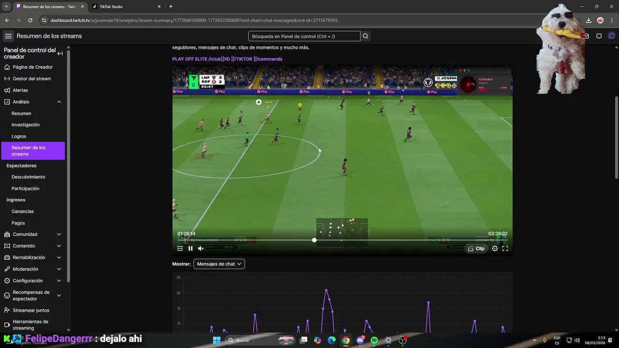Click the page vertical scrollbar
The image size is (619, 348).
616,137
